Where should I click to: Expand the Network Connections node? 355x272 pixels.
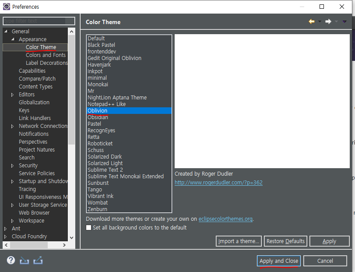[x=12, y=126]
